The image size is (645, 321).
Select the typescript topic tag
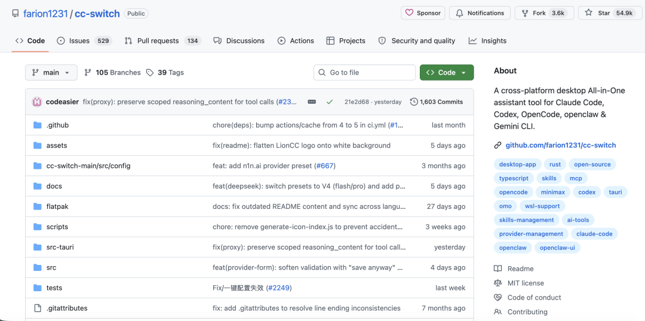[x=514, y=178]
